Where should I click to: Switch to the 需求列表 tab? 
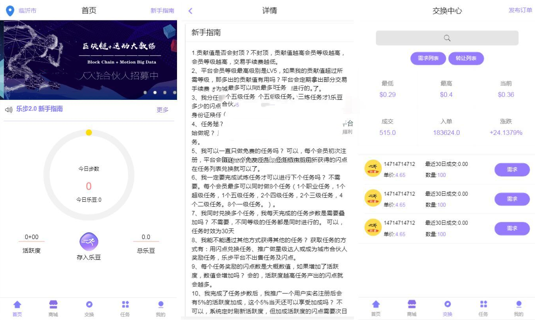coord(428,58)
